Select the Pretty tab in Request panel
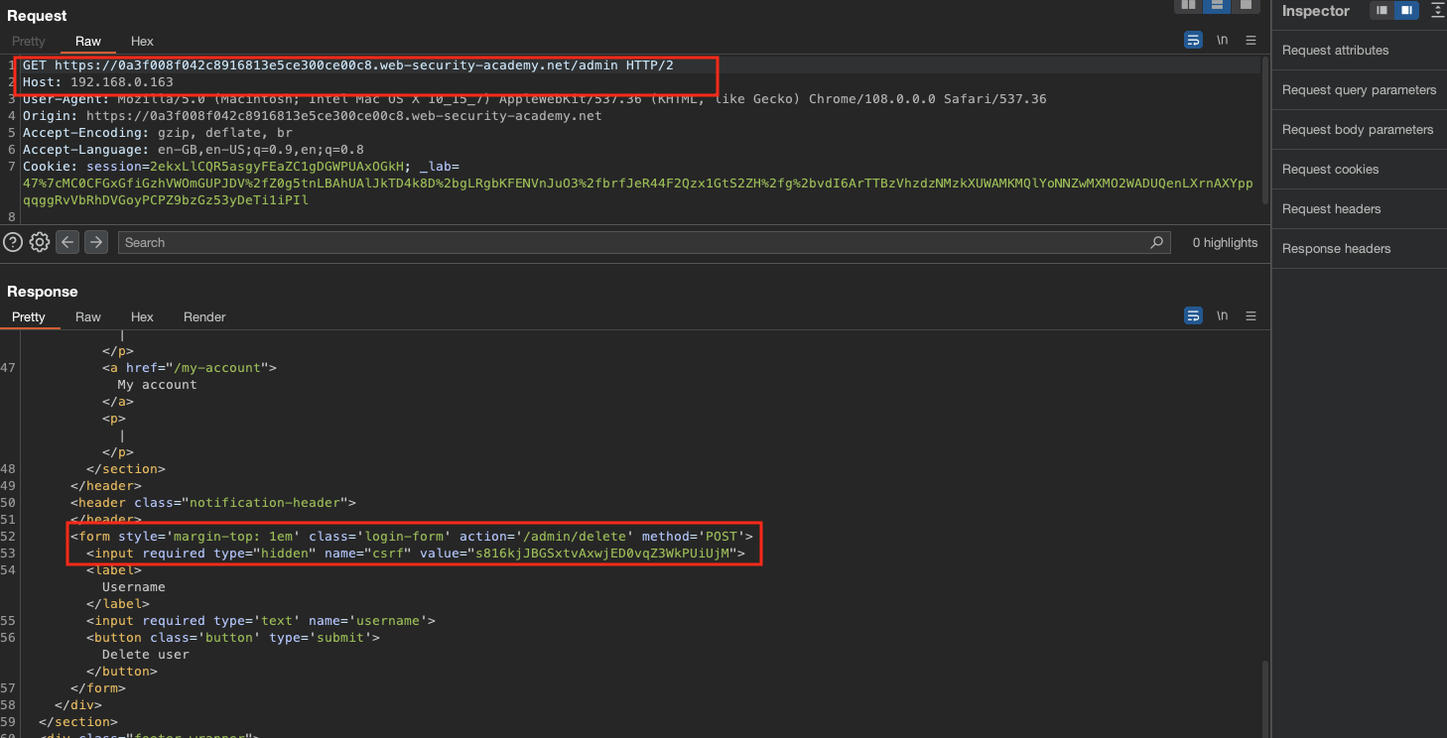The image size is (1447, 738). click(x=29, y=41)
